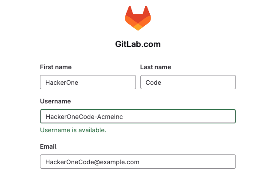Click the "HackerOne" text in First name
275x178 pixels.
pos(62,83)
